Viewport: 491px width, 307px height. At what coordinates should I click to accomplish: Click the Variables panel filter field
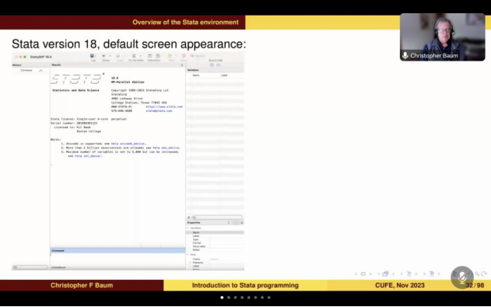pos(217,218)
